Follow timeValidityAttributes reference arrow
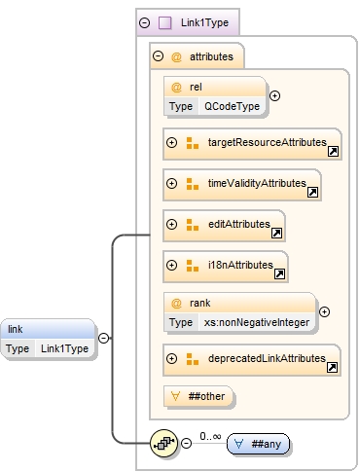 312,192
